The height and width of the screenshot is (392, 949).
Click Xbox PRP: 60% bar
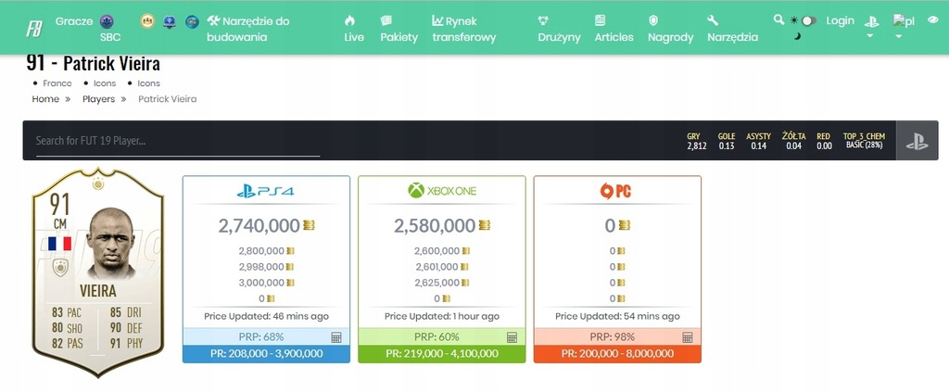pyautogui.click(x=442, y=337)
